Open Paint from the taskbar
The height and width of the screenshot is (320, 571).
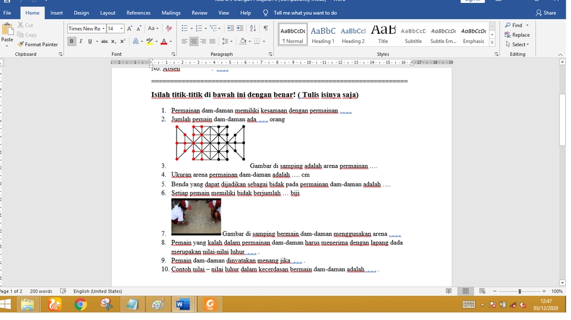(158, 305)
